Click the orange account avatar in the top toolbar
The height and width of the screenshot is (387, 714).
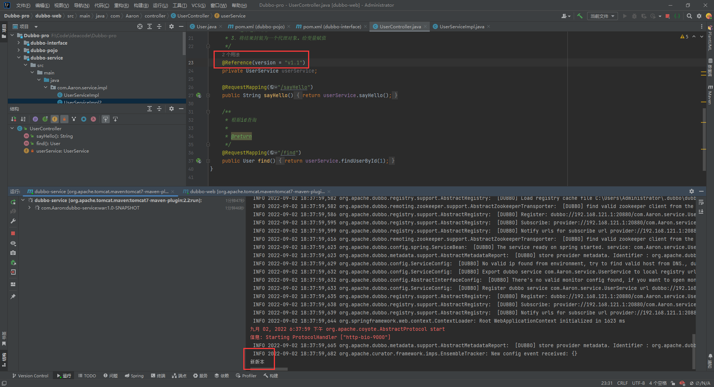[709, 16]
